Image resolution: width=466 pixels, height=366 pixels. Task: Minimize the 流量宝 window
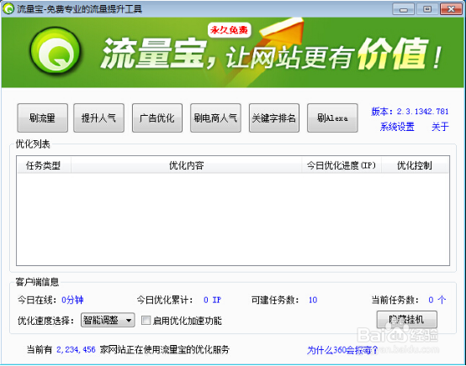click(403, 9)
